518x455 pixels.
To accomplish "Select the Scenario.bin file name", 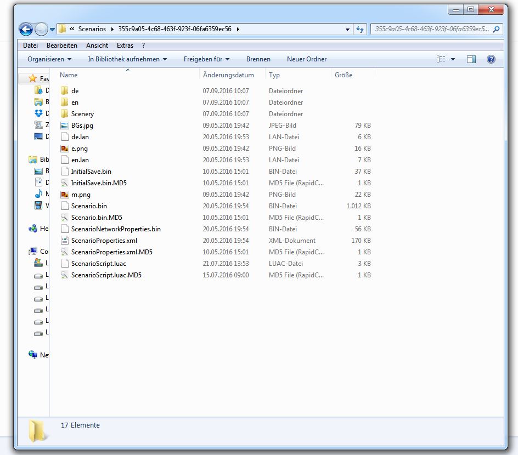I will (89, 206).
